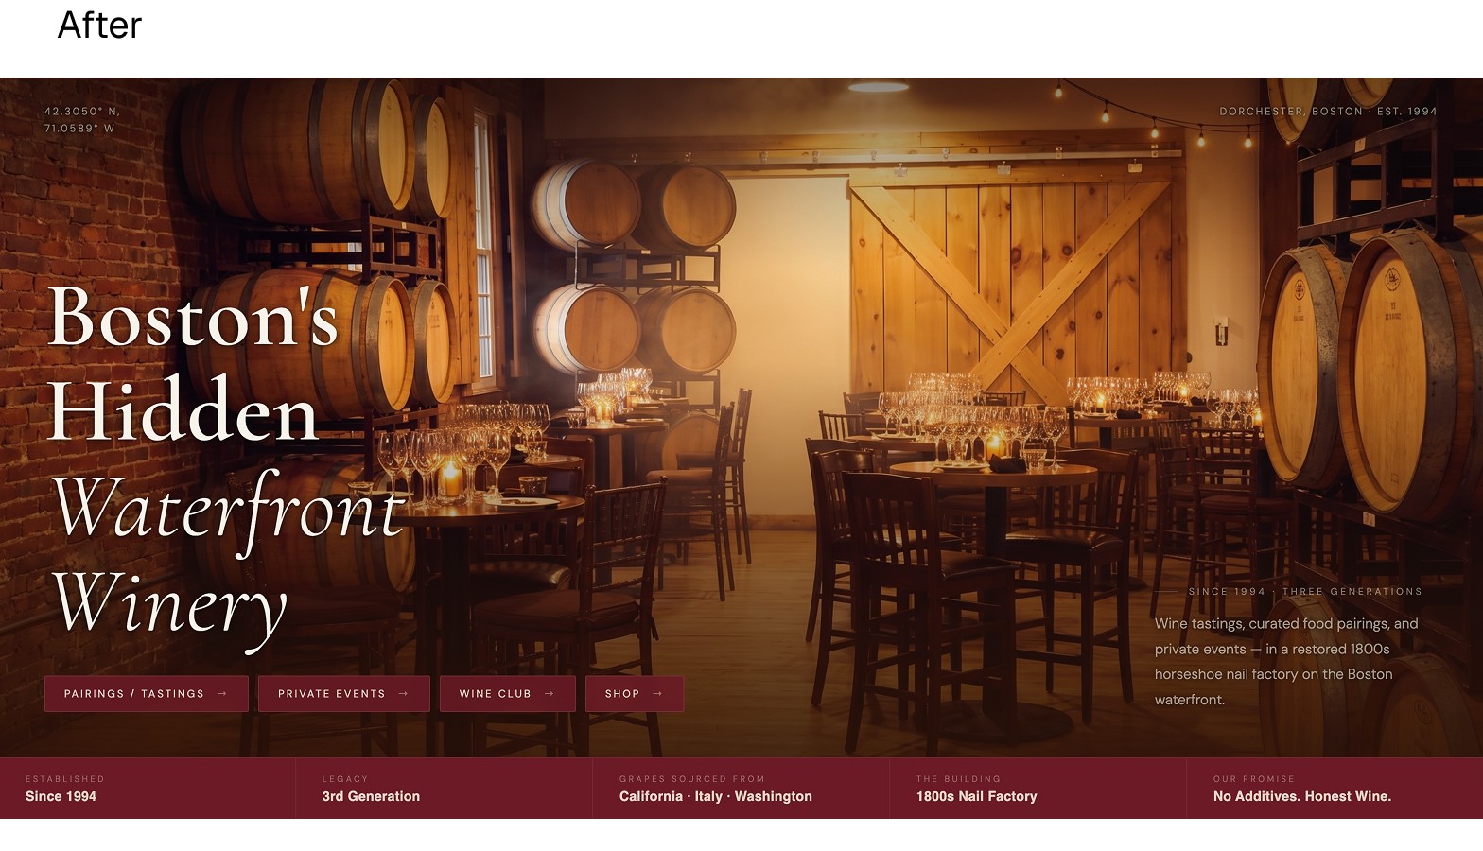This screenshot has width=1483, height=851.
Task: Click the Boston's Hidden headline text
Action: (x=193, y=364)
